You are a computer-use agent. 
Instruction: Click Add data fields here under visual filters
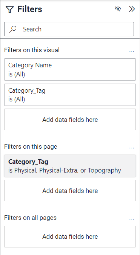click(x=70, y=120)
